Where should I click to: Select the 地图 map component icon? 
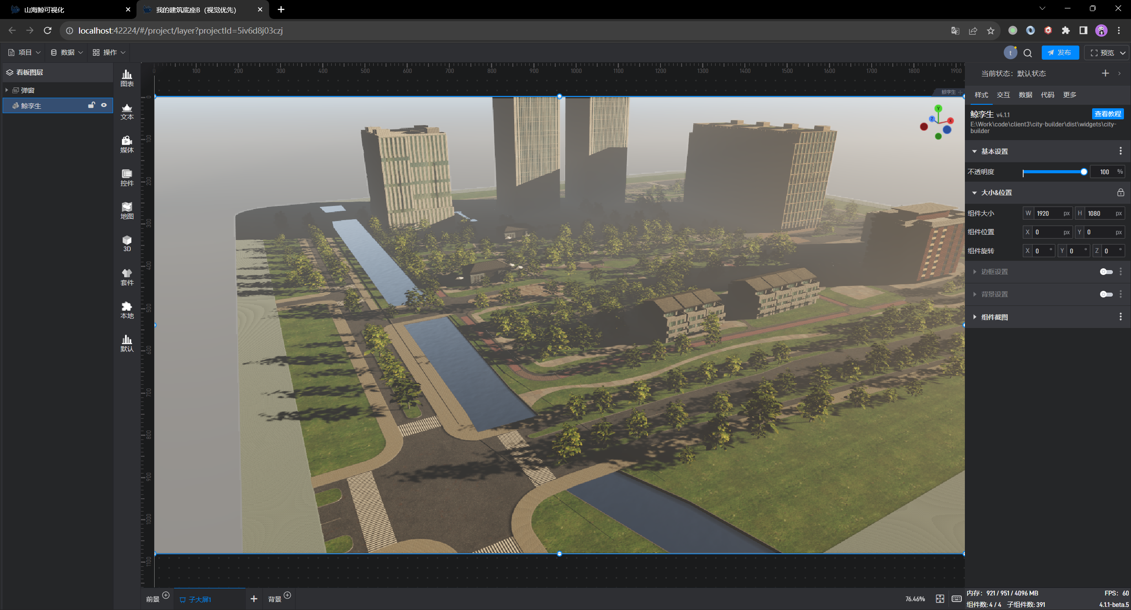(127, 210)
